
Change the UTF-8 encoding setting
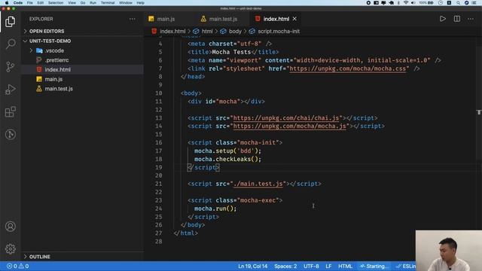(311, 266)
